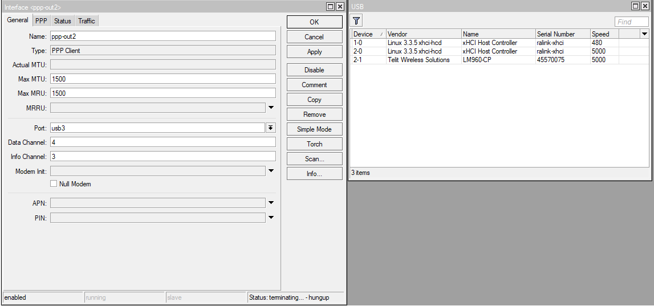Open the Traffic tab
This screenshot has width=654, height=306.
pyautogui.click(x=87, y=21)
